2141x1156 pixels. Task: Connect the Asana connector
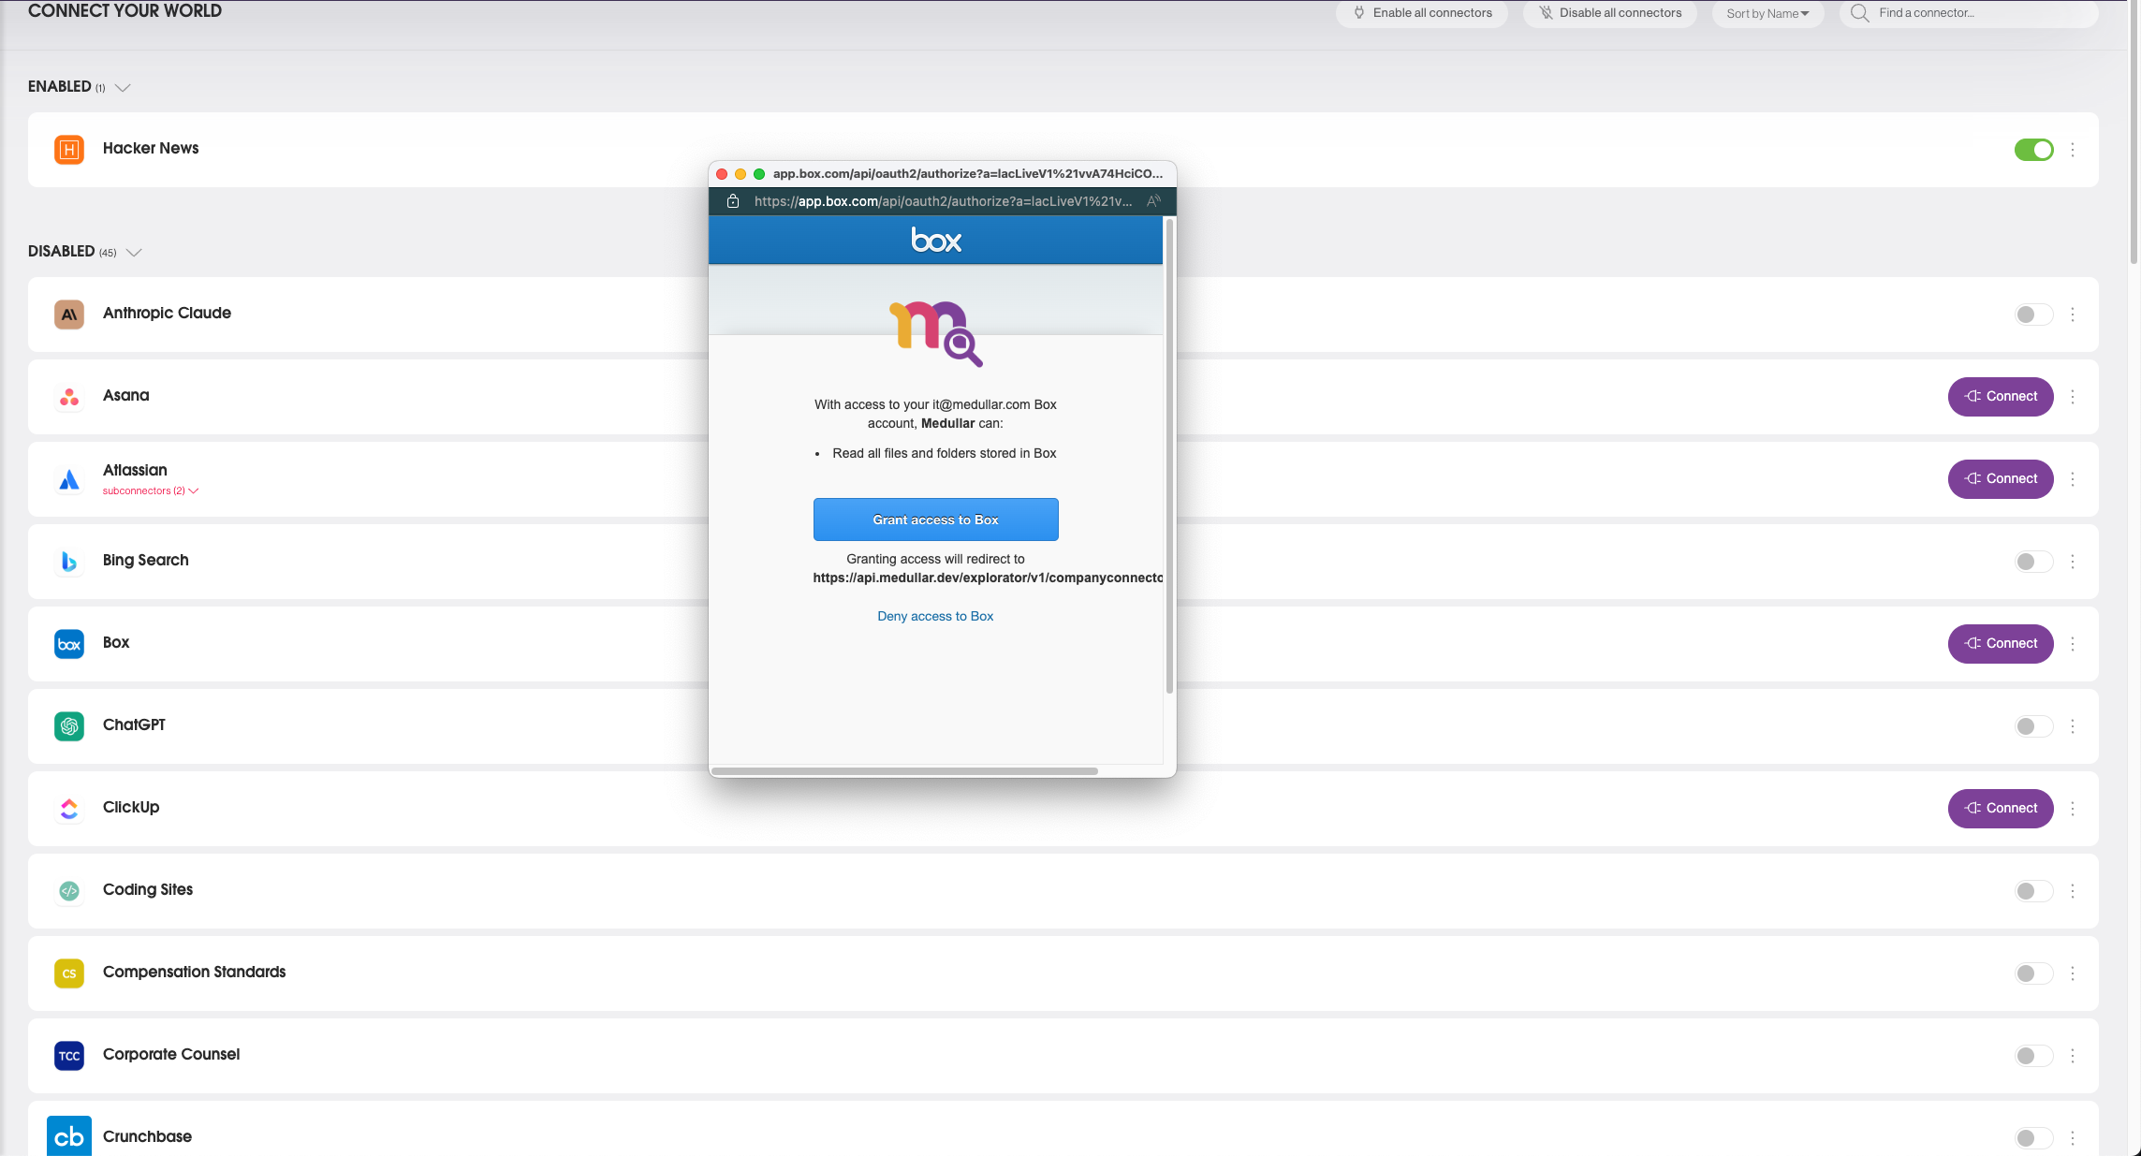2001,397
